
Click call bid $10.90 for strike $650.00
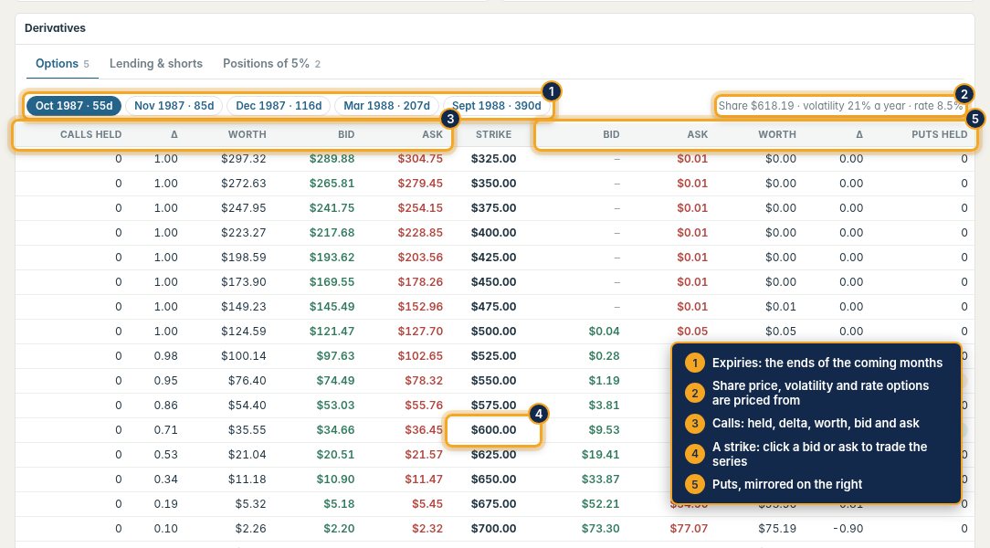[335, 479]
